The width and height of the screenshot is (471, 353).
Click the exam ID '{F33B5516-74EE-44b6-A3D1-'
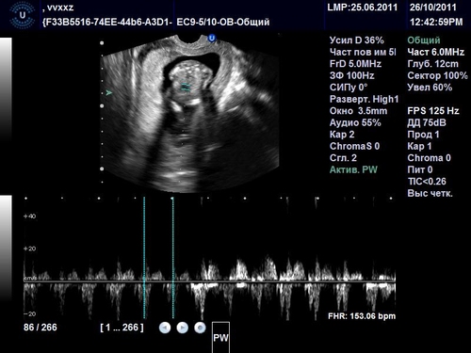(107, 22)
